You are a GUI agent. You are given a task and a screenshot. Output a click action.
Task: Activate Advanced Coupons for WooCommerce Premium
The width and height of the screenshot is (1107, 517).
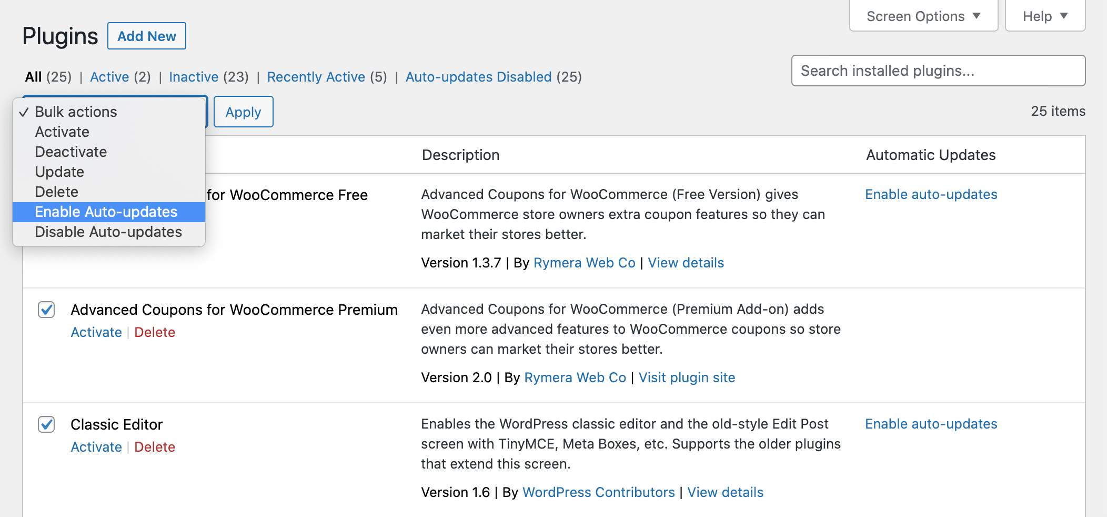[x=96, y=332]
